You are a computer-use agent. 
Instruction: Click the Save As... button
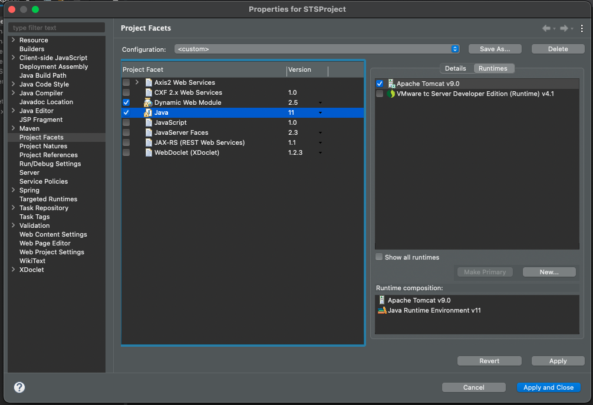click(495, 49)
